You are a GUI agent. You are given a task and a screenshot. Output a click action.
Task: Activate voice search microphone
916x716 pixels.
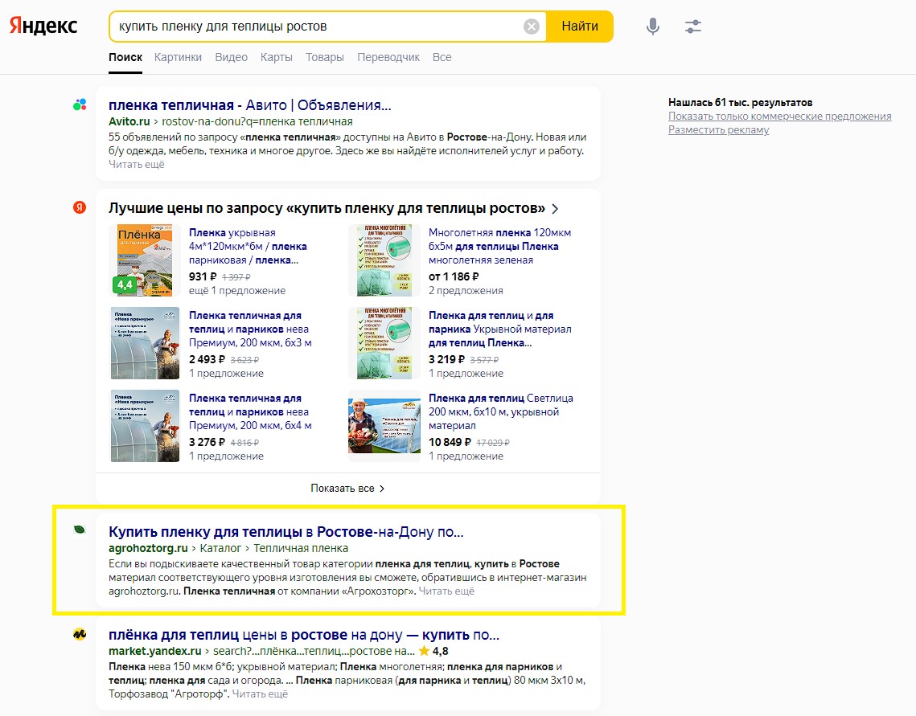tap(653, 27)
